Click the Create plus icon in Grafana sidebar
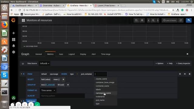The height and width of the screenshot is (109, 194). pos(14,33)
